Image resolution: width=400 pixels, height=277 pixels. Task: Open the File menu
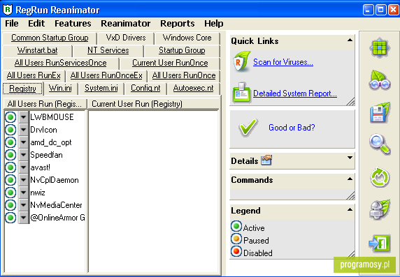12,24
